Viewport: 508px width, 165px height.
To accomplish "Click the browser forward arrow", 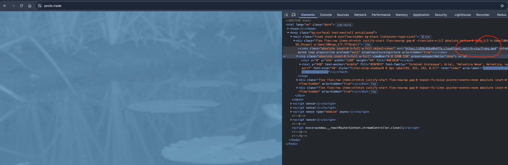I will click(x=13, y=6).
